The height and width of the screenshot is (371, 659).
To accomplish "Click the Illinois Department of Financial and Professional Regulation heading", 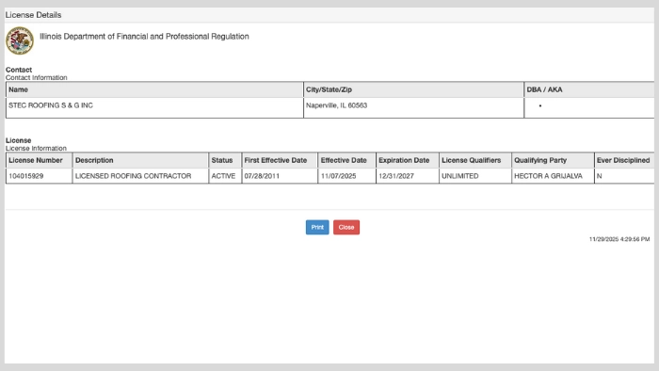I will 144,37.
